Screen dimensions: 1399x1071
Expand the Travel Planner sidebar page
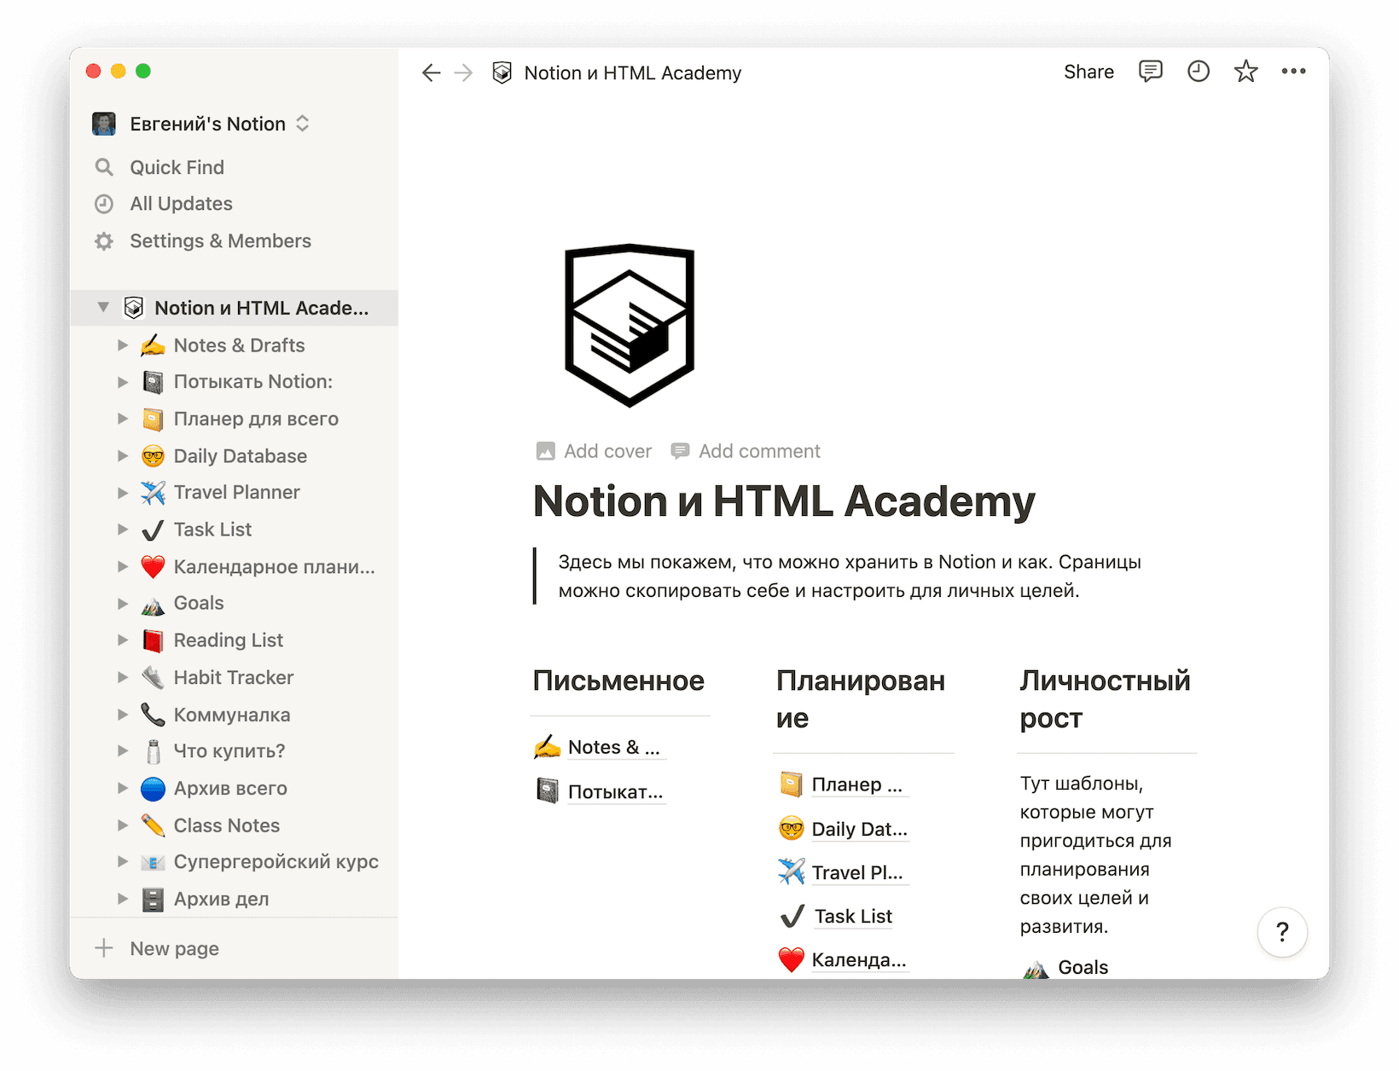(x=123, y=493)
